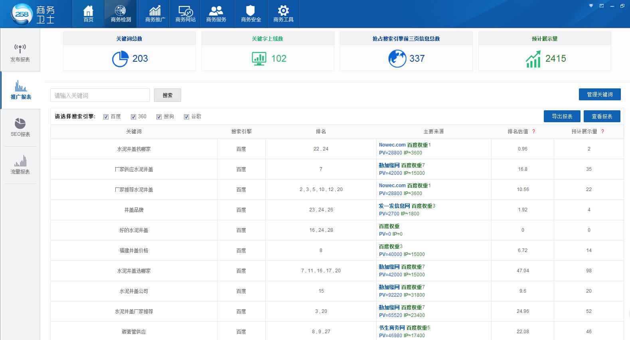The width and height of the screenshot is (630, 340).
Task: Click the 关键词总数 card title
Action: click(x=129, y=39)
